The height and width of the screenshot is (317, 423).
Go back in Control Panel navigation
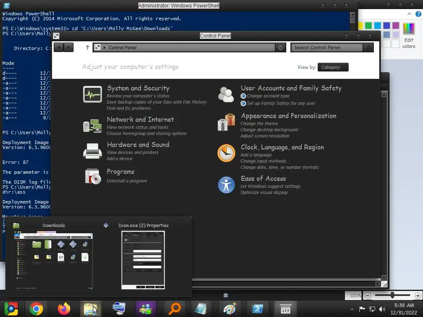(x=59, y=47)
